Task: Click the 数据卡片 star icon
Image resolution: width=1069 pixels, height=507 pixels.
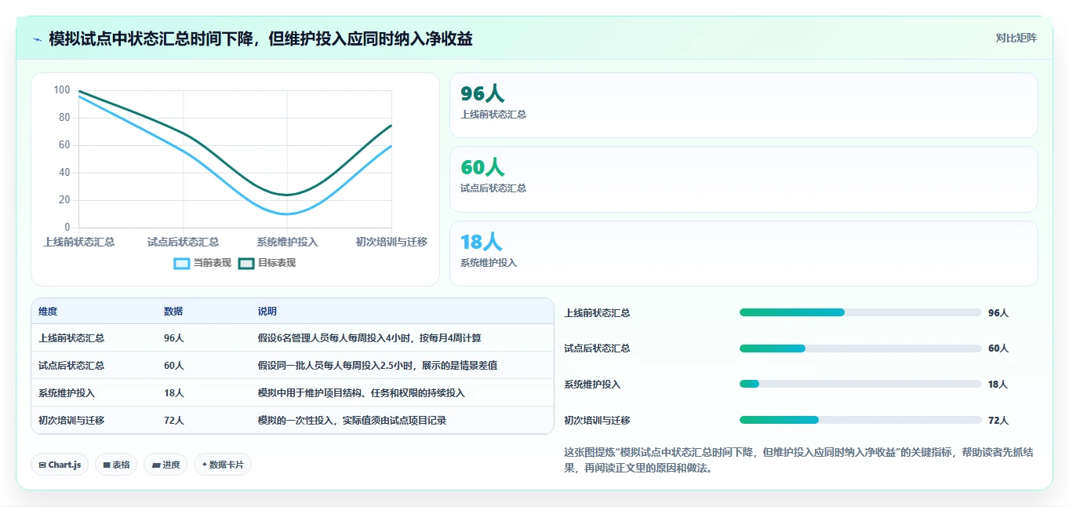Action: tap(204, 465)
